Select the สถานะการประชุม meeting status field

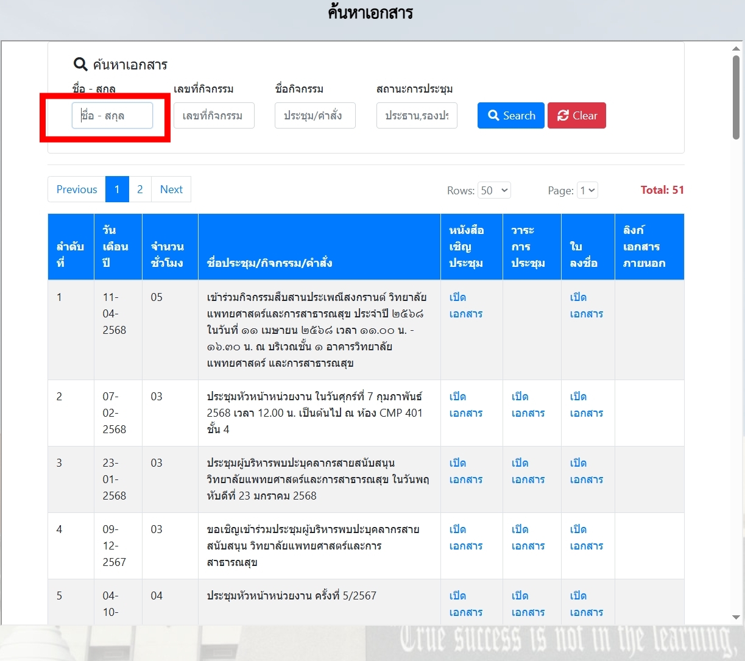417,116
